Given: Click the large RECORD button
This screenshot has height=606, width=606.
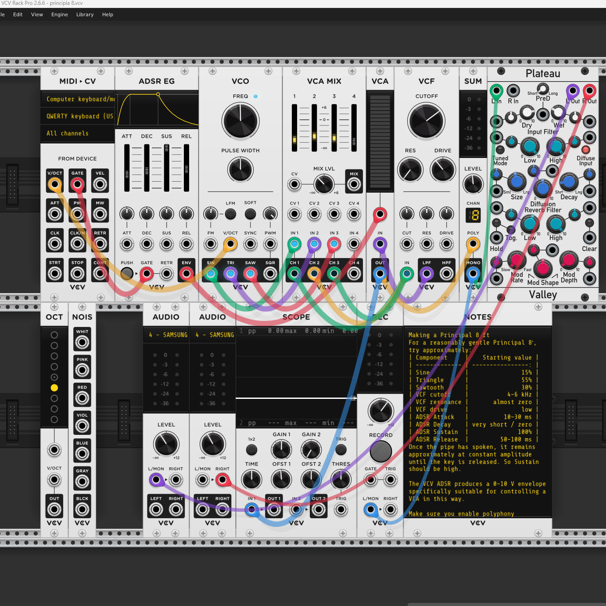Looking at the screenshot, I should click(380, 451).
